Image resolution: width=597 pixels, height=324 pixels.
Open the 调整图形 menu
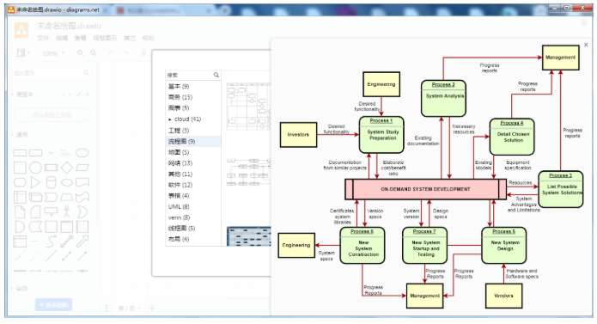tap(105, 38)
